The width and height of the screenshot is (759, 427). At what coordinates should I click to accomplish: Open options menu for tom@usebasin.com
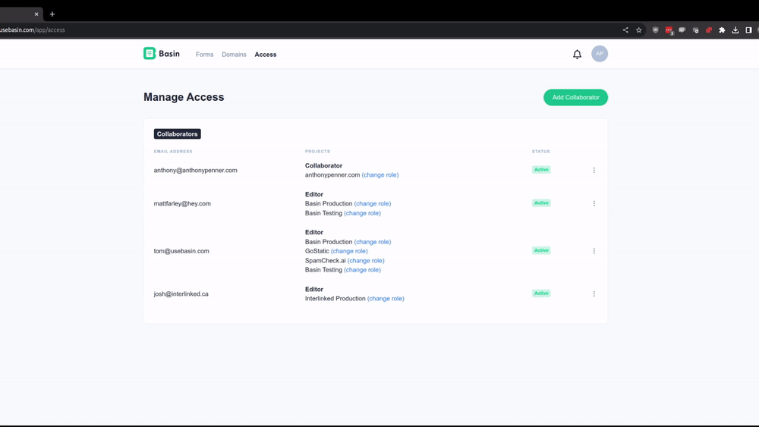(x=594, y=251)
